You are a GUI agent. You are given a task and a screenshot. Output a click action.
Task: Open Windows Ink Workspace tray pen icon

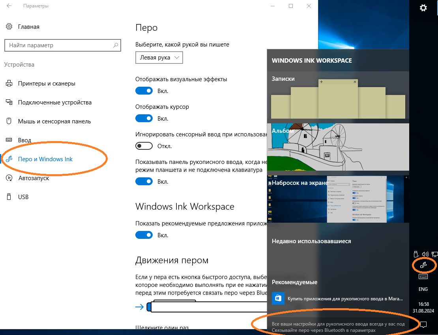(x=423, y=265)
